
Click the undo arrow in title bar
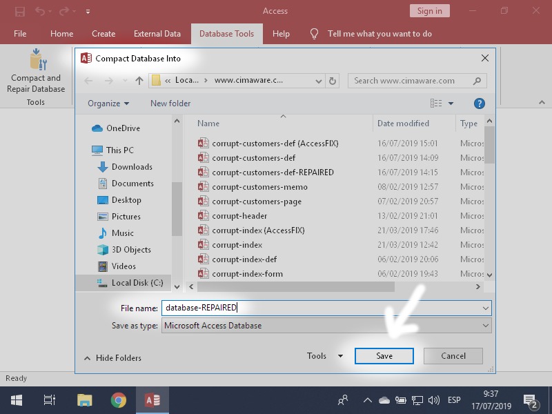coord(40,11)
